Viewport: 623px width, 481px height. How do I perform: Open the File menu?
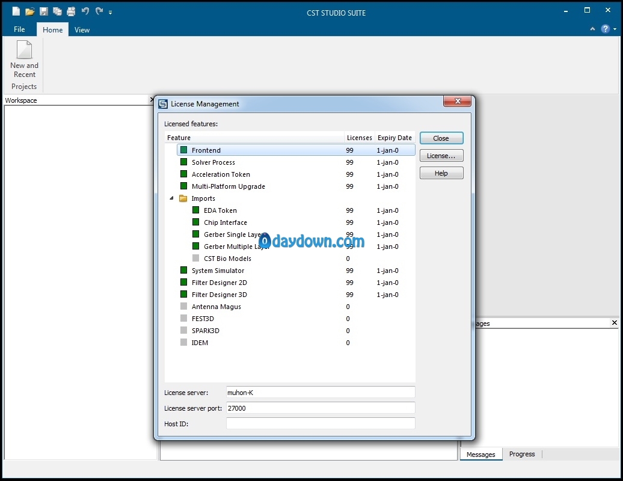coord(19,29)
